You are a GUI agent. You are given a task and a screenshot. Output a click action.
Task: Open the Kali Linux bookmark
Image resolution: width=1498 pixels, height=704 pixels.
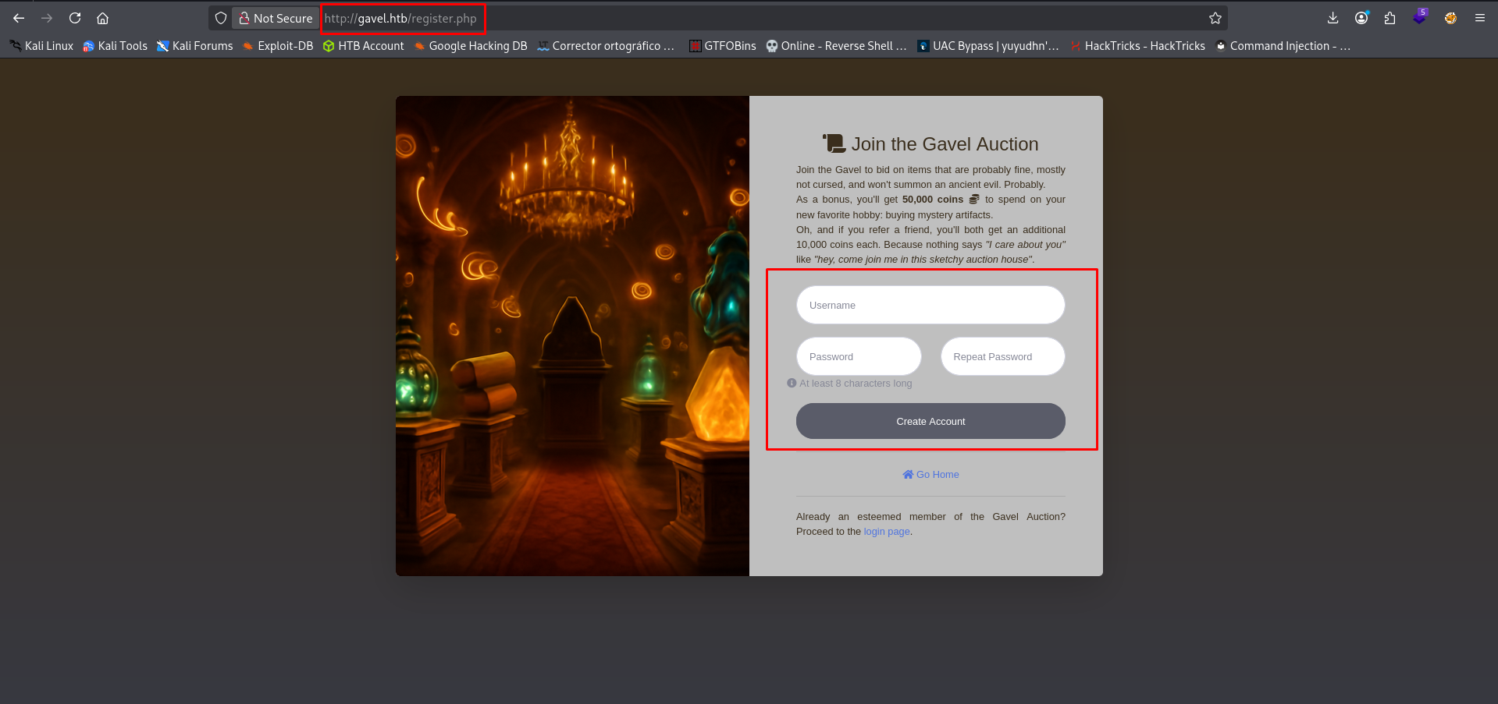coord(41,46)
